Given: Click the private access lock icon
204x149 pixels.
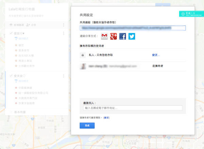Looking at the screenshot, I should (x=82, y=55).
